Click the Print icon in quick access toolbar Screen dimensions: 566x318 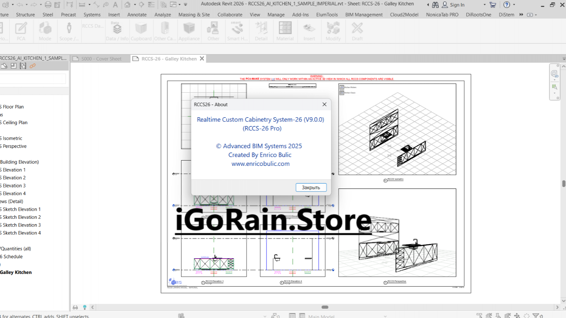coord(48,5)
